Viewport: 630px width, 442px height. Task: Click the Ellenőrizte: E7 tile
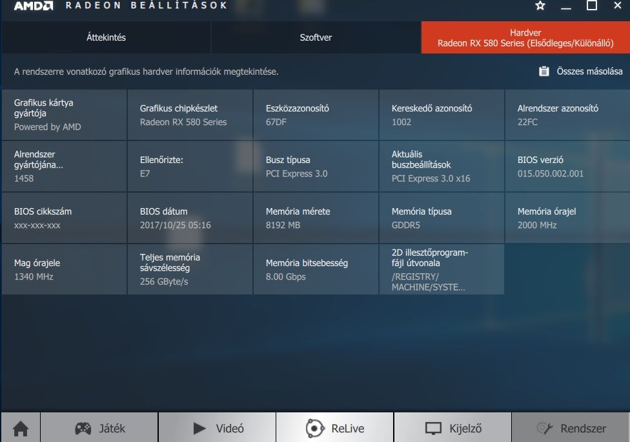click(190, 166)
